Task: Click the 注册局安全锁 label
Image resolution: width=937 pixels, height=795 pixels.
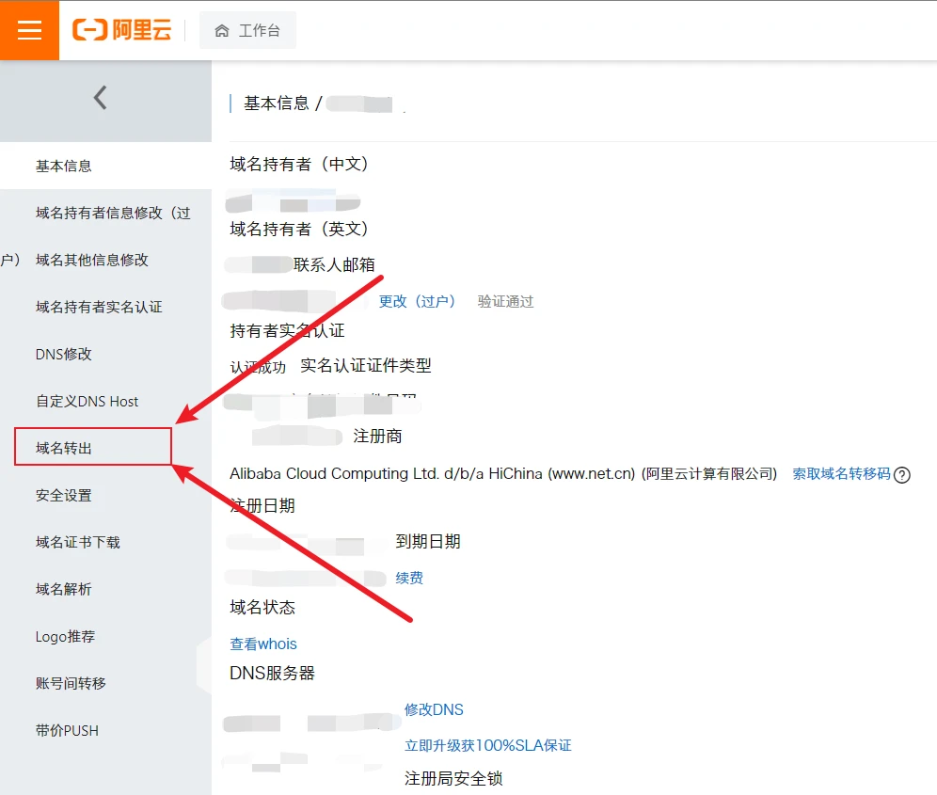Action: 453,778
